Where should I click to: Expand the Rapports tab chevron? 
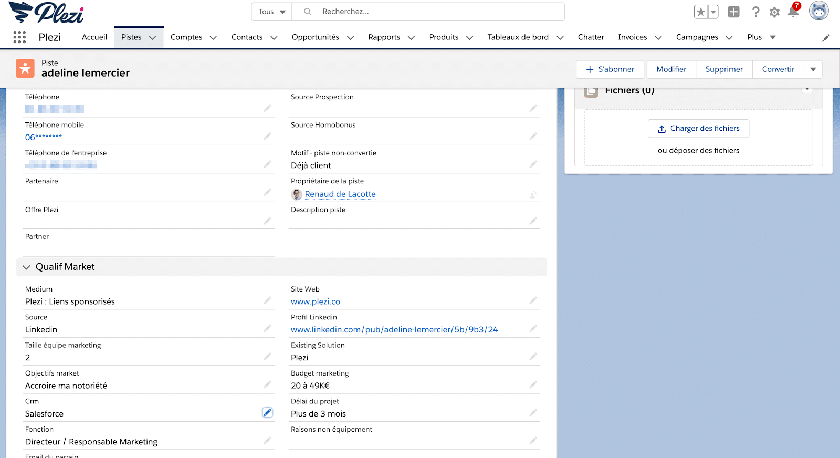pos(411,38)
